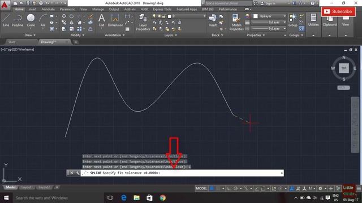This screenshot has width=362, height=203.
Task: Click the TOP face of ViewCube
Action: tap(344, 68)
